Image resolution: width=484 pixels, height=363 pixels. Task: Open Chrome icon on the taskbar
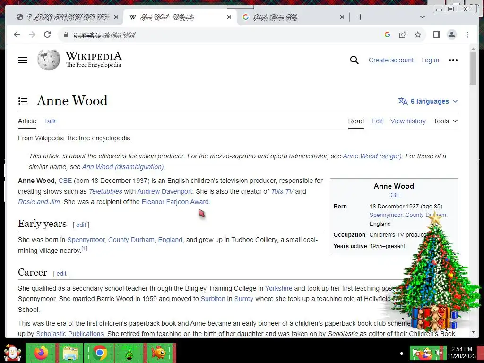coord(99,353)
